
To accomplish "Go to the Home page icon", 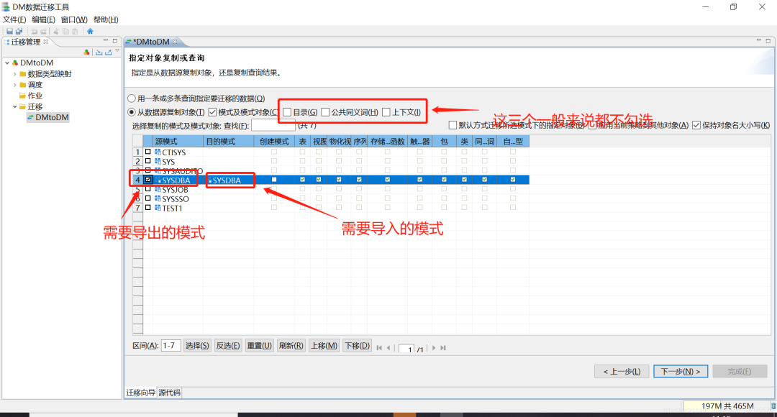I will 90,31.
